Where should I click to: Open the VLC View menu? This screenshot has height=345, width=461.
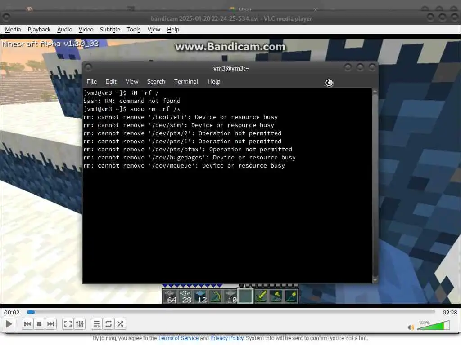154,29
